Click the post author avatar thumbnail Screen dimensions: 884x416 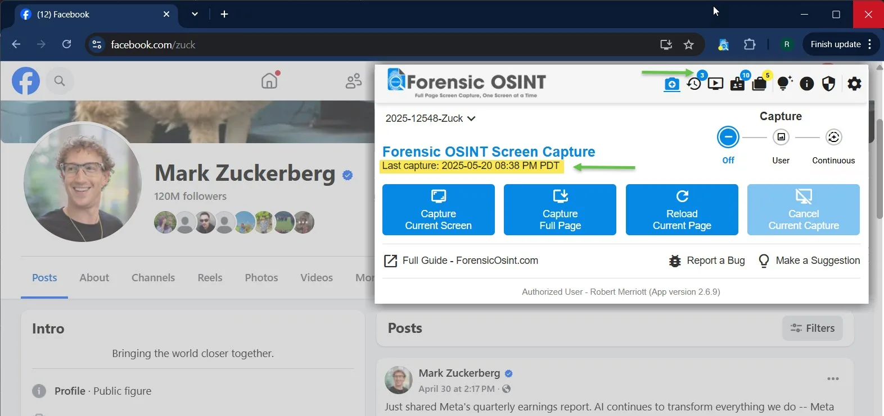[399, 380]
